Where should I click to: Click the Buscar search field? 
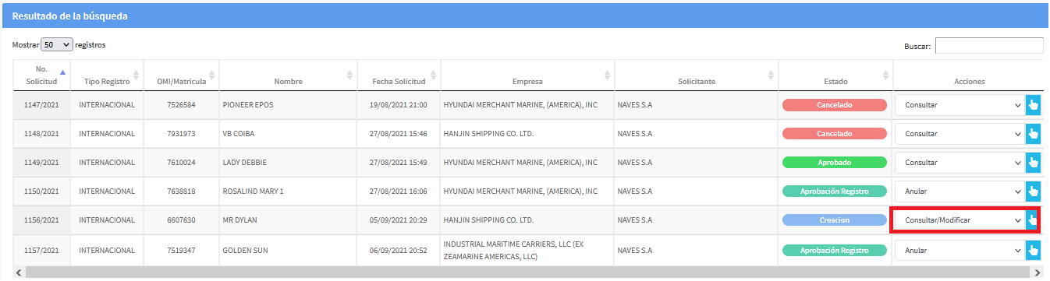[989, 46]
